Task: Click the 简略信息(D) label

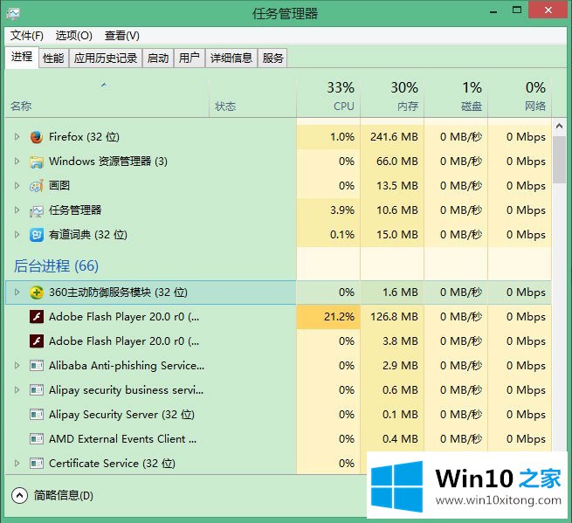Action: 64,495
